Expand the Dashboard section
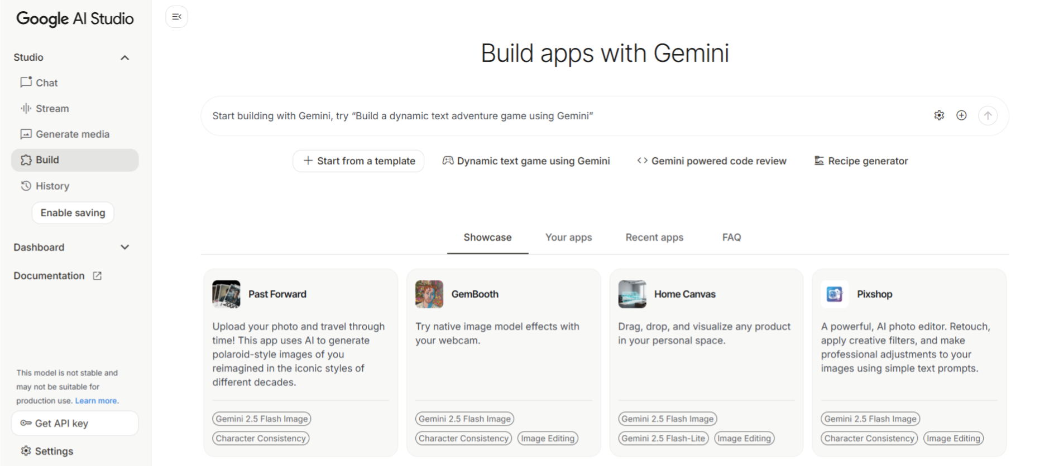Viewport: 1059px width, 466px height. click(125, 247)
